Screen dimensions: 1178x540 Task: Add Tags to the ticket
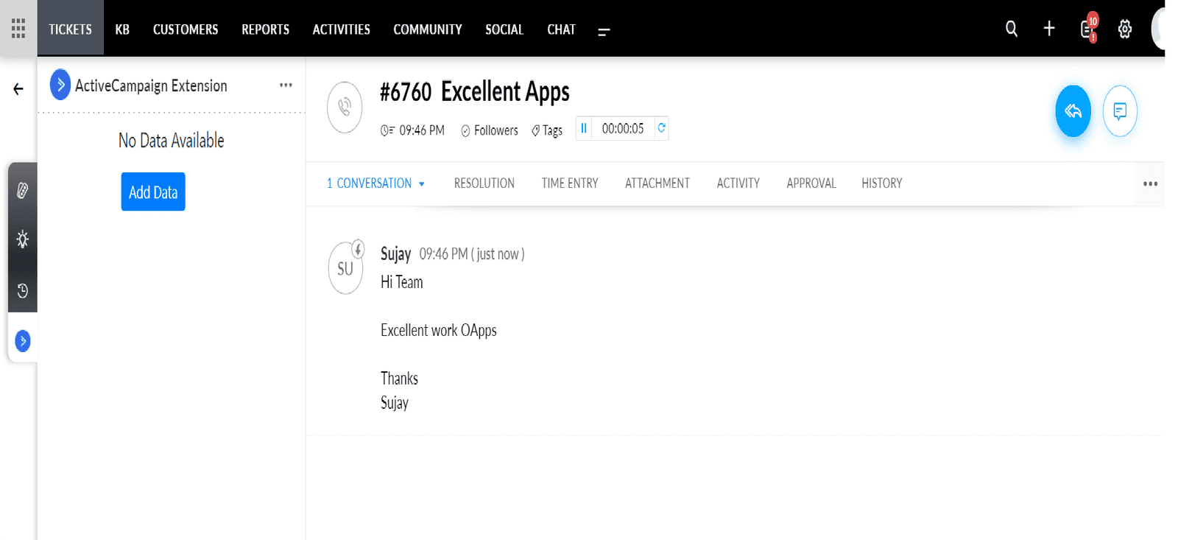point(547,130)
